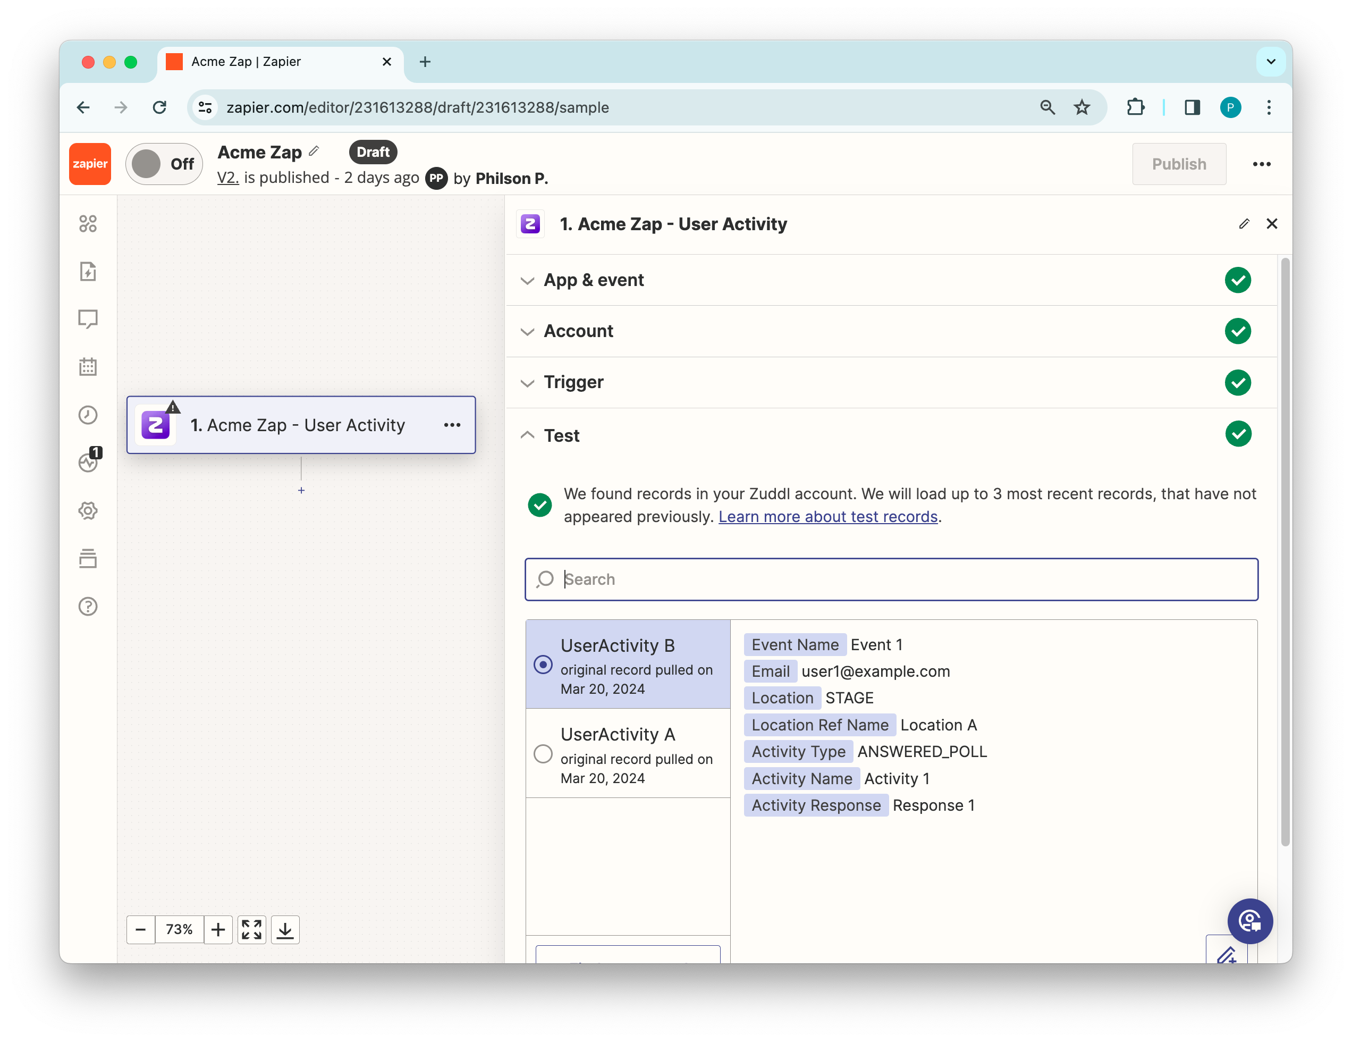This screenshot has height=1042, width=1352.
Task: Open the step three-dots menu
Action: pyautogui.click(x=452, y=425)
